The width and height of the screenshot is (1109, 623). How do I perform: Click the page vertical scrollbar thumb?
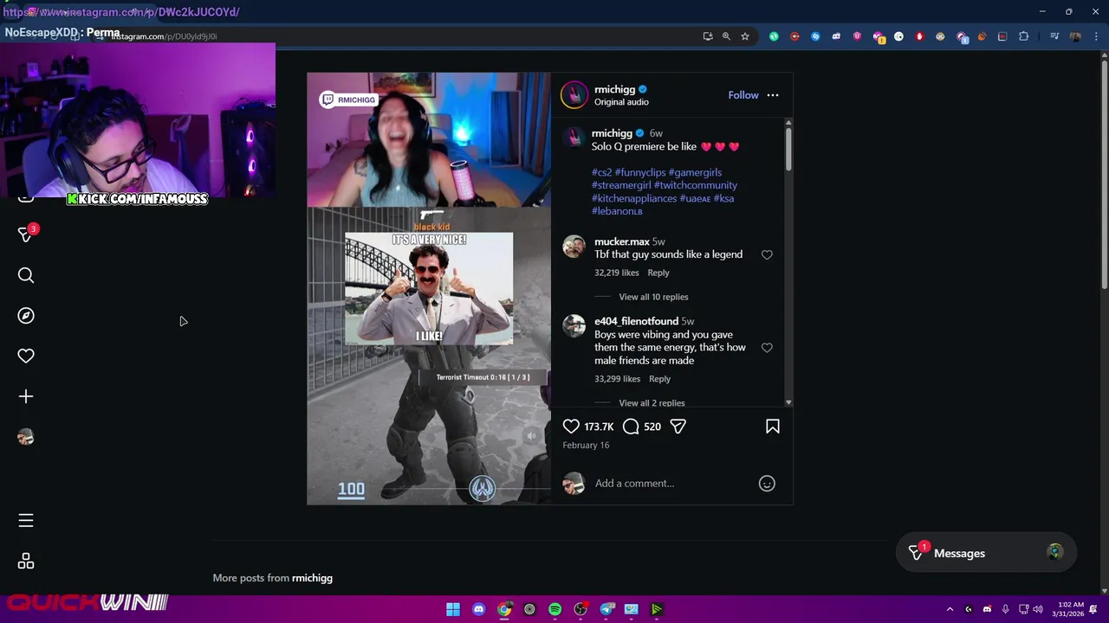[1104, 173]
